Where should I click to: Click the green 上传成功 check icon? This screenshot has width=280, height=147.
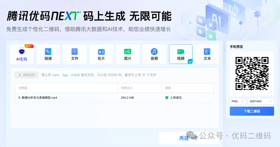coord(167,98)
